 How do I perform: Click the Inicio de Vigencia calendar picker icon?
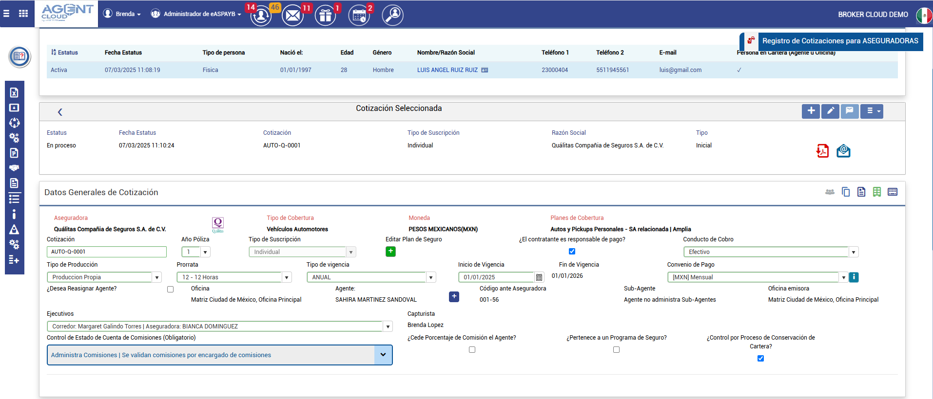pos(539,277)
